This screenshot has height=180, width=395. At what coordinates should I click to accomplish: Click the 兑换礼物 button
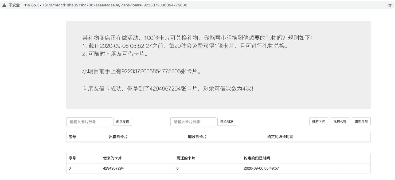(340, 121)
